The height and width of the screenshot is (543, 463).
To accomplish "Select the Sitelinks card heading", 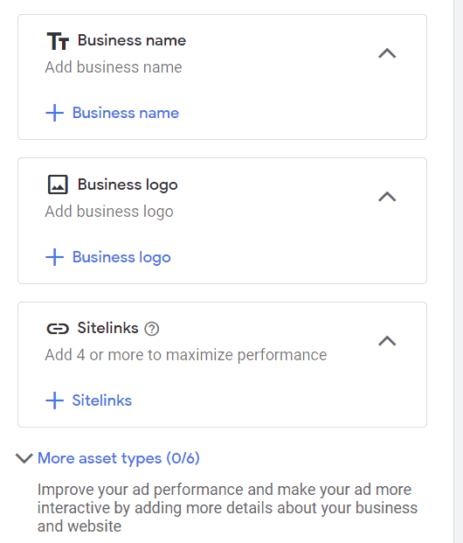I will (108, 328).
